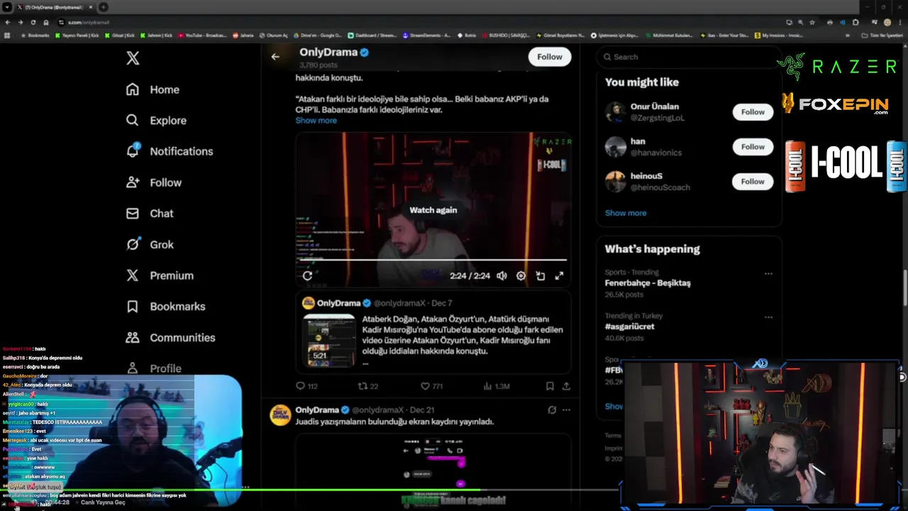This screenshot has width=908, height=511.
Task: Click Watch again on the video
Action: [433, 210]
